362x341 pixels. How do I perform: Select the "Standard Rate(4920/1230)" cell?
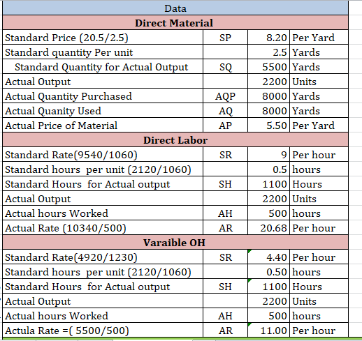click(103, 257)
